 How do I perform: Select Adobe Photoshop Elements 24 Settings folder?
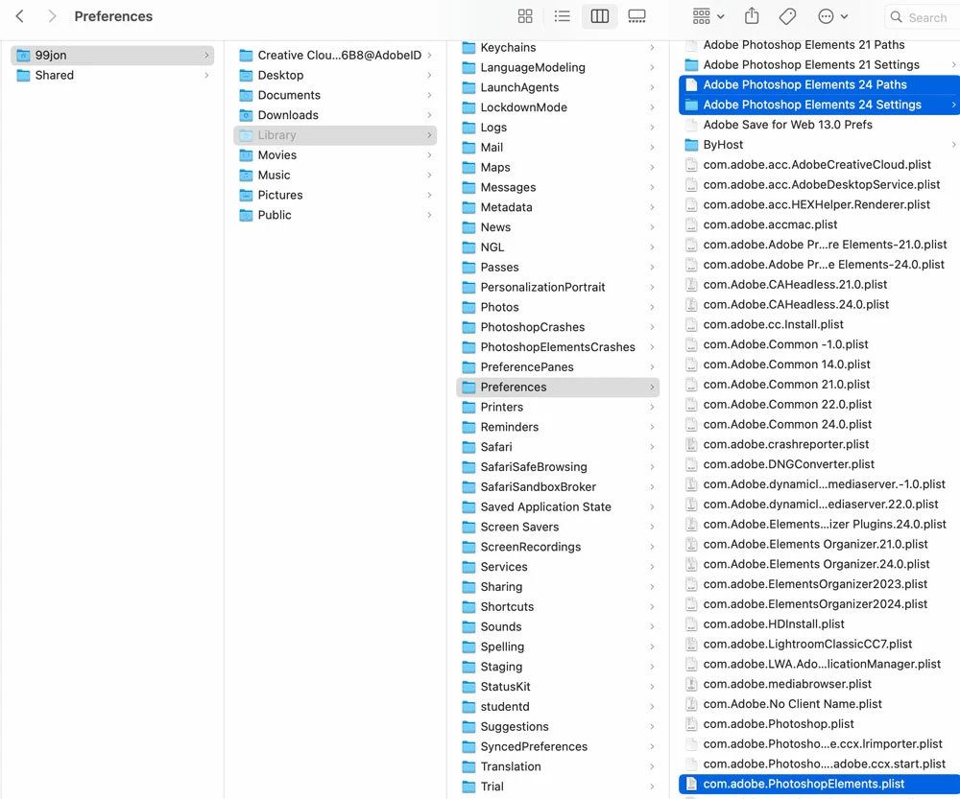[819, 105]
